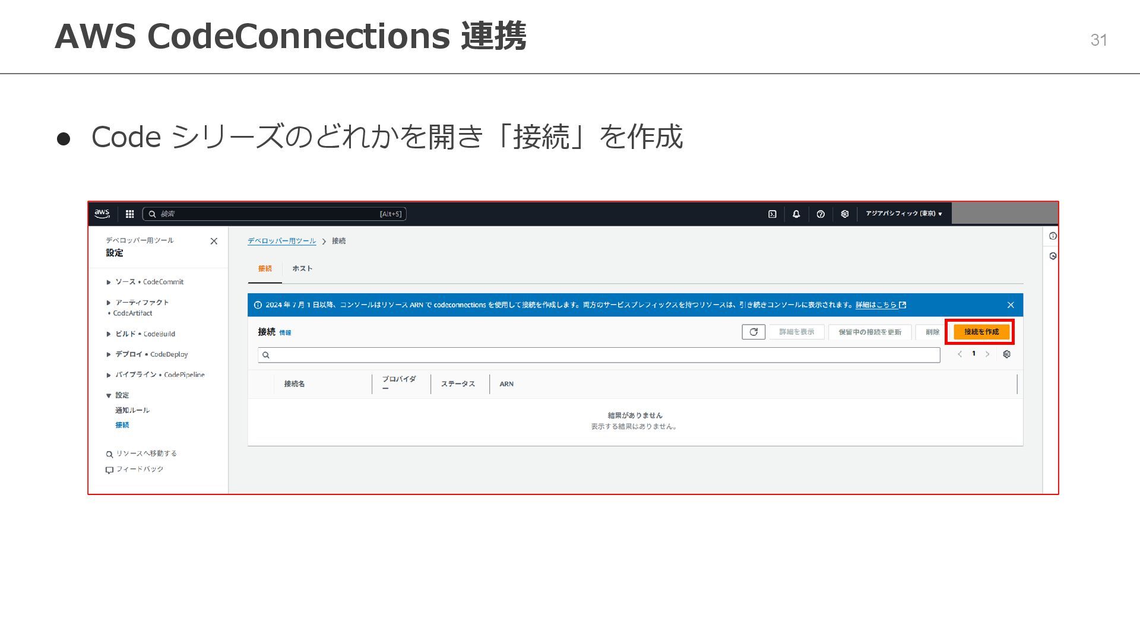This screenshot has height=641, width=1140.
Task: Open table preferences gear icon
Action: (1006, 354)
